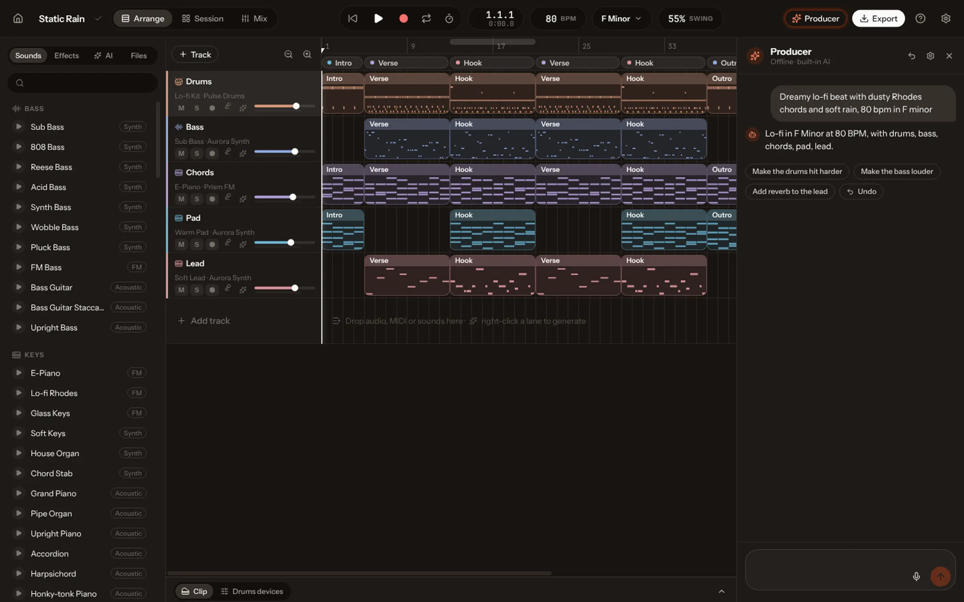Send the Producer message with arrow button

(940, 576)
